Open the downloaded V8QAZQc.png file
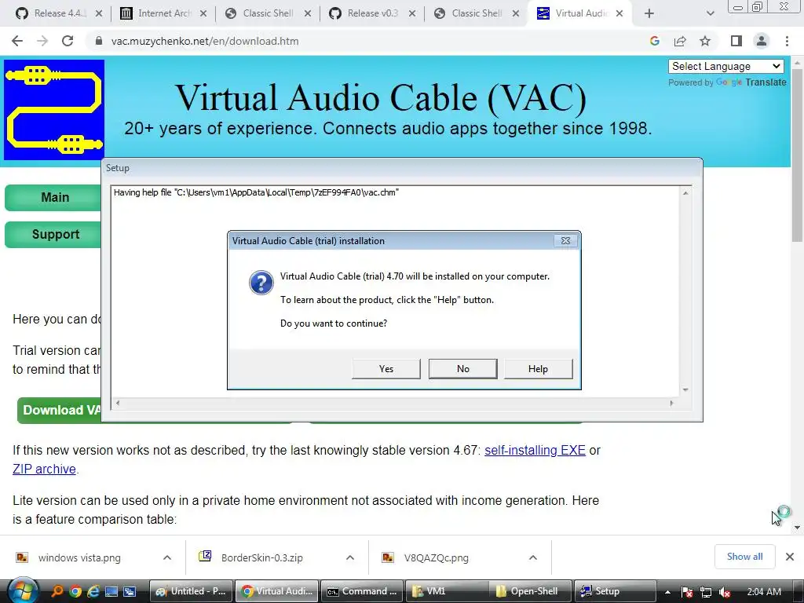The width and height of the screenshot is (804, 603). point(436,557)
